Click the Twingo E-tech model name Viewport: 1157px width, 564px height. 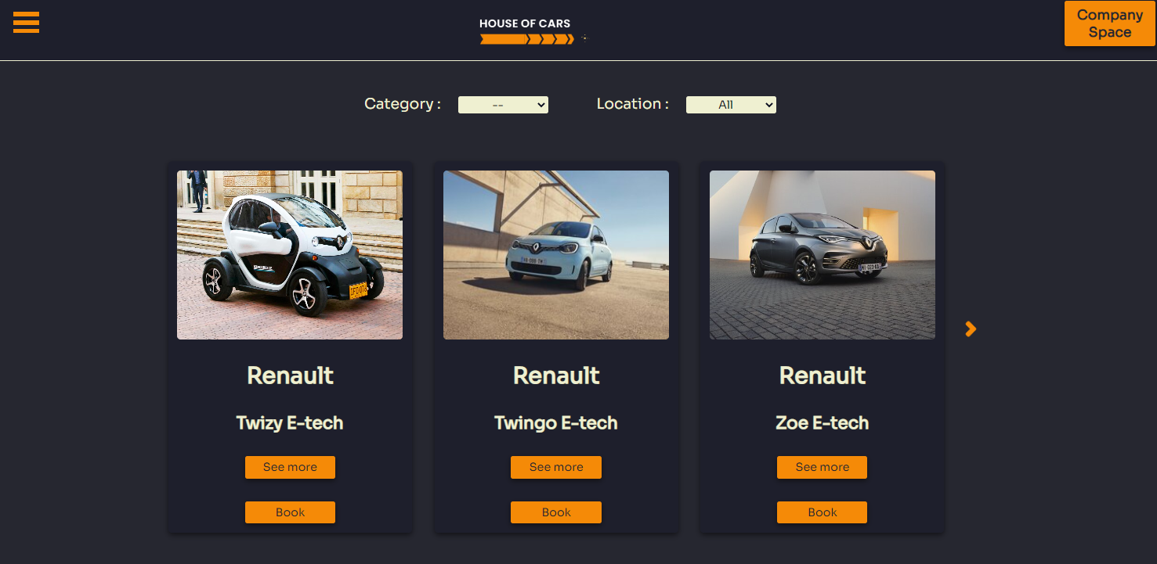point(556,423)
